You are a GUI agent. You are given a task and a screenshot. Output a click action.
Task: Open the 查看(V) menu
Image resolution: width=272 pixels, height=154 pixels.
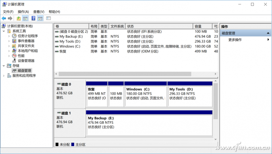(x=39, y=12)
